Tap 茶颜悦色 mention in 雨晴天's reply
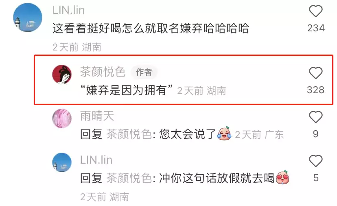The width and height of the screenshot is (337, 206). 129,134
